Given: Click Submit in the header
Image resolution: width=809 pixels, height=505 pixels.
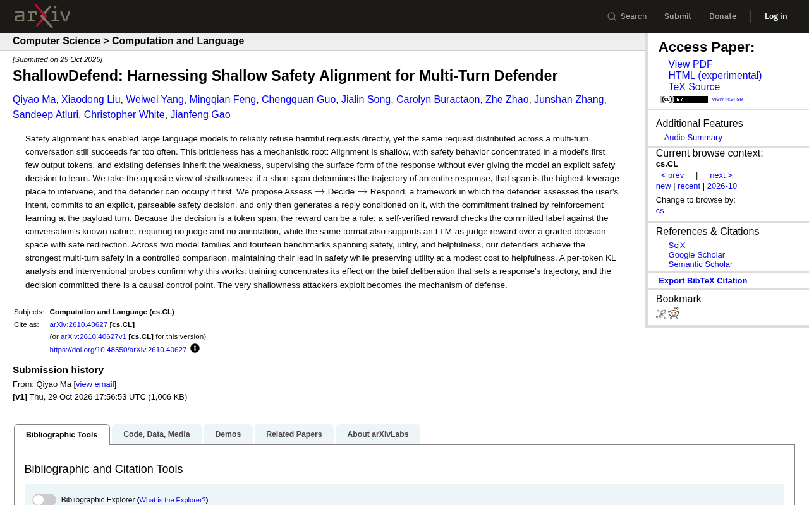Looking at the screenshot, I should [678, 16].
